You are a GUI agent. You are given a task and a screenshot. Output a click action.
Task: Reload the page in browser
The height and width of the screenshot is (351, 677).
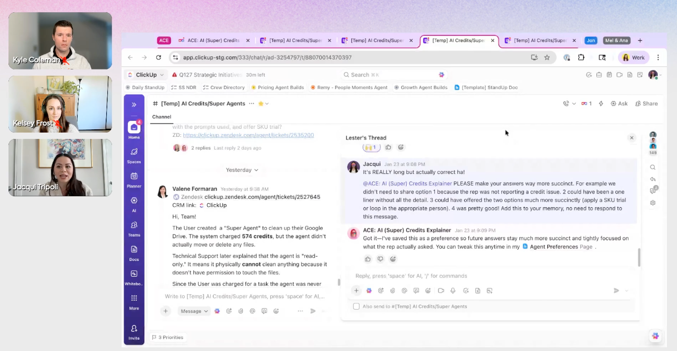158,57
